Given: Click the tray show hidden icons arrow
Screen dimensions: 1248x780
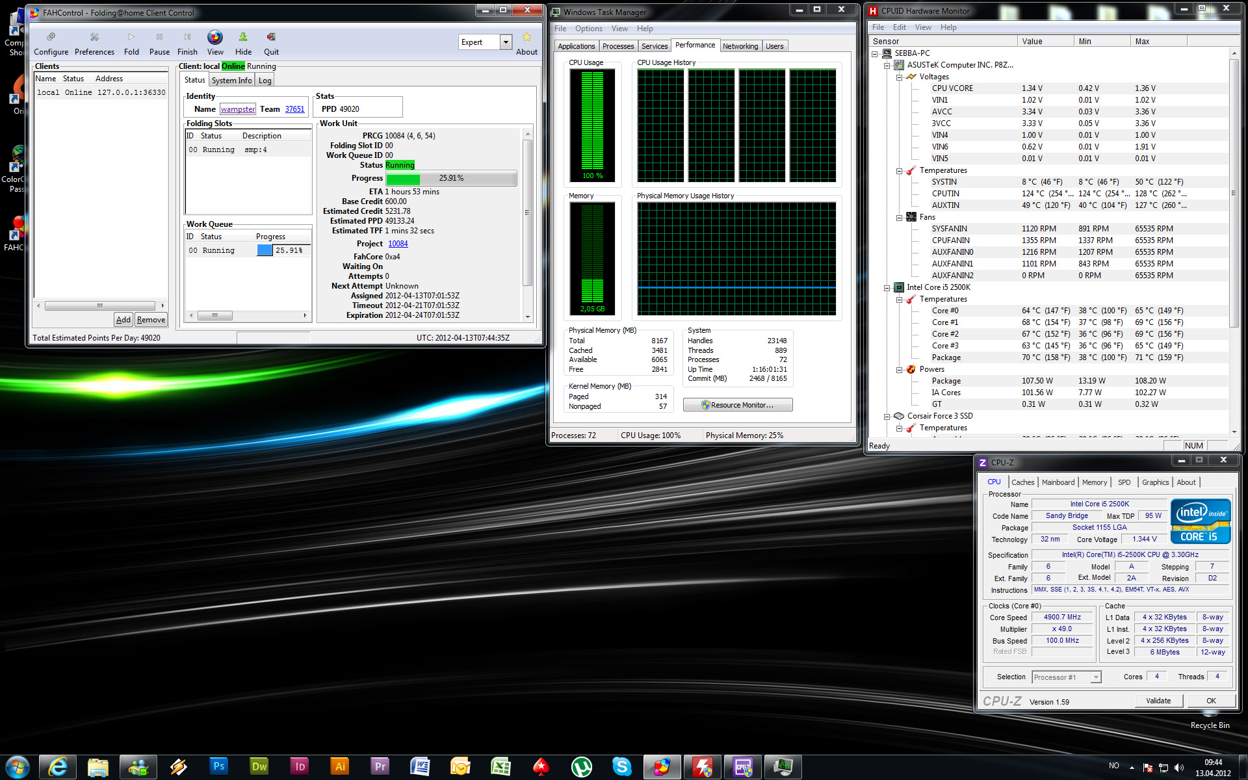Looking at the screenshot, I should click(x=1132, y=768).
